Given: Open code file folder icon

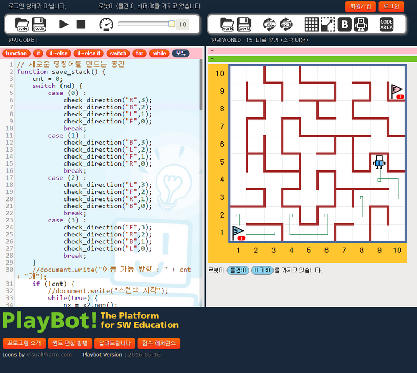Looking at the screenshot, I should (x=22, y=24).
